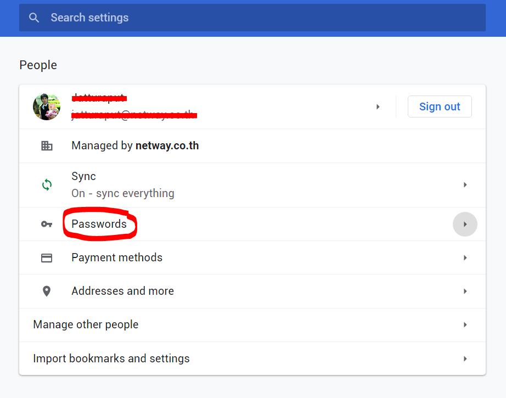
Task: Expand Addresses and more arrow
Action: [465, 292]
